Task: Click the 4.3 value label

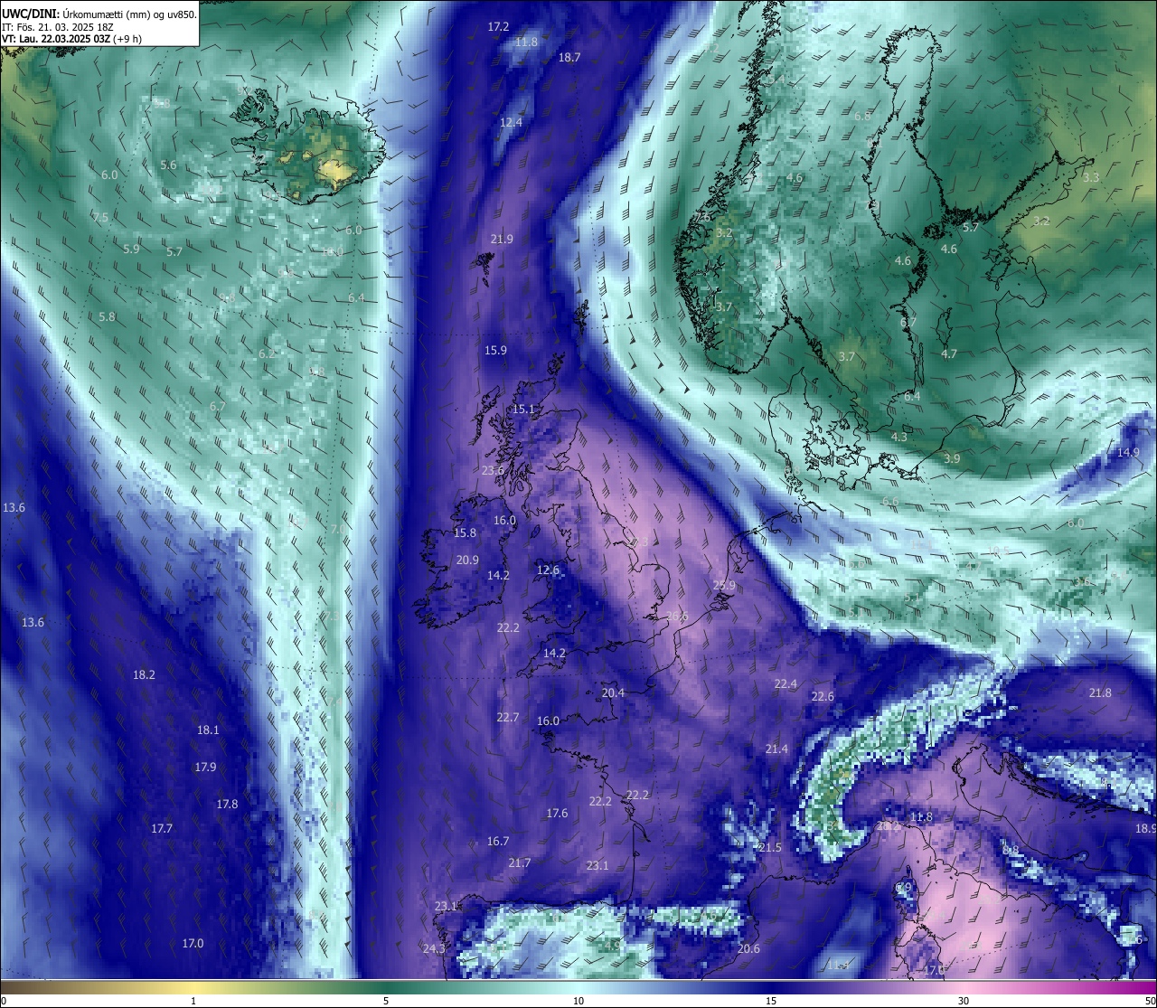Action: point(898,438)
